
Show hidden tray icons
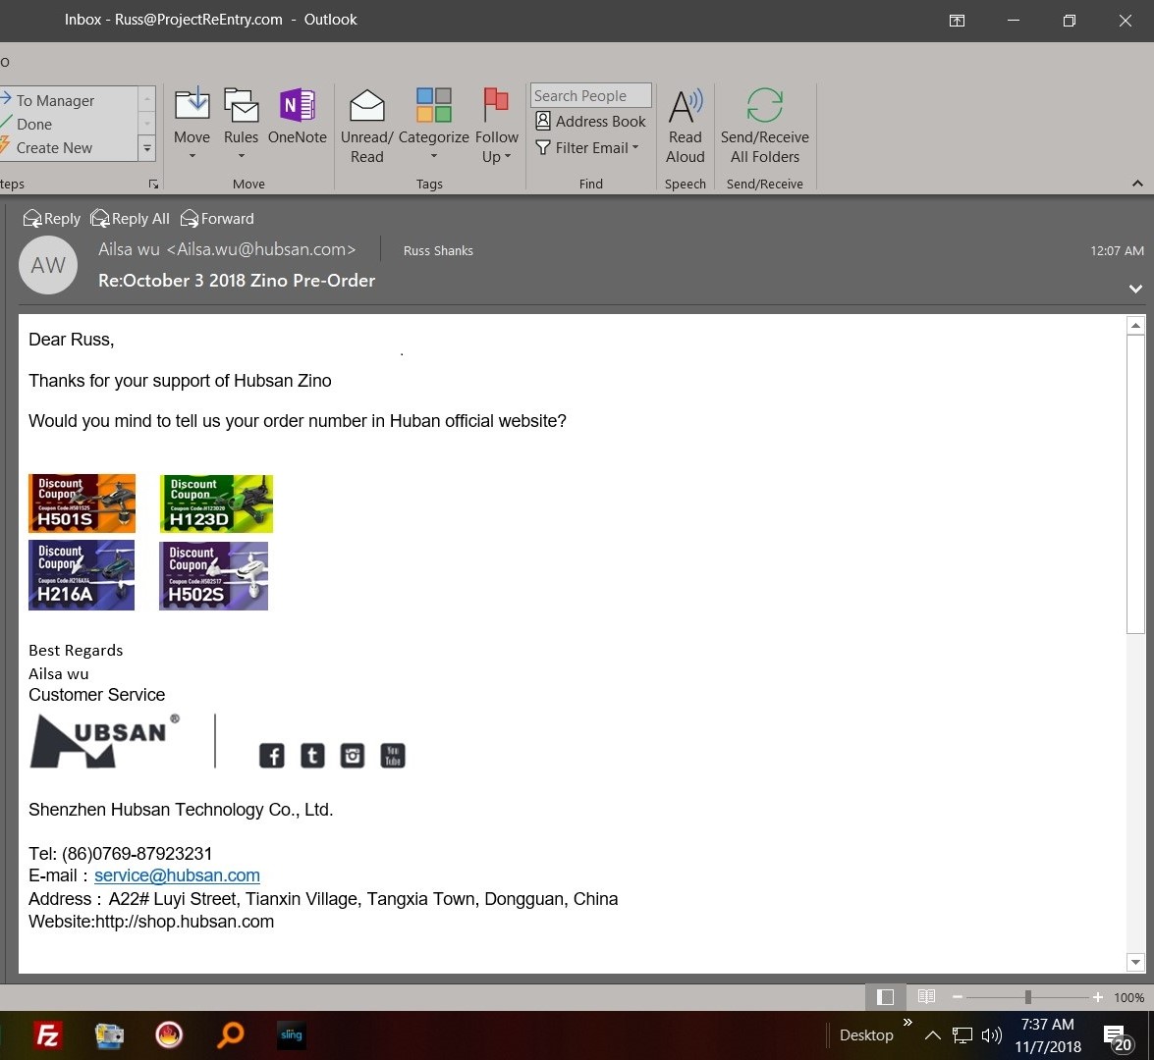[x=932, y=1035]
